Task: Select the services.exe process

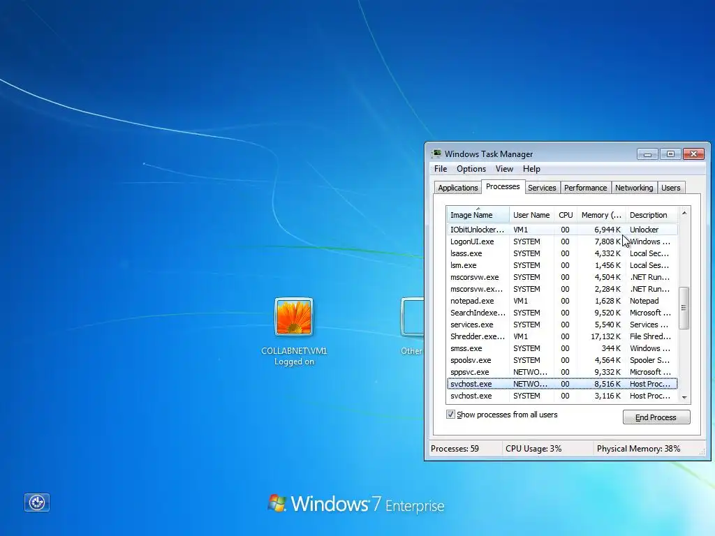Action: [x=562, y=324]
